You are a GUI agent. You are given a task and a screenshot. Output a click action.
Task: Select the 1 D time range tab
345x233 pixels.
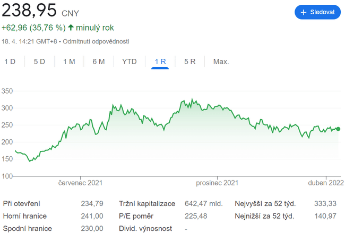[x=10, y=61]
